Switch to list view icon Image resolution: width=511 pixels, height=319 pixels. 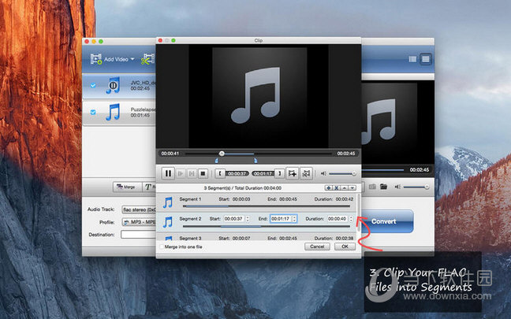(426, 59)
